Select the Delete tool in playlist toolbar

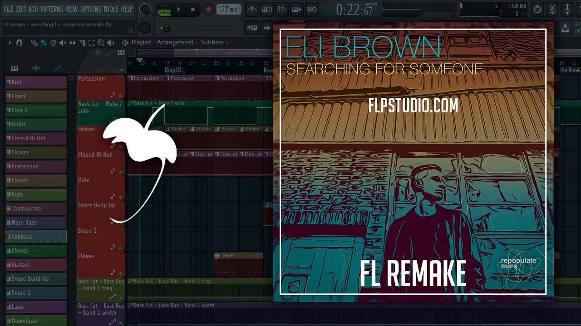pos(53,43)
